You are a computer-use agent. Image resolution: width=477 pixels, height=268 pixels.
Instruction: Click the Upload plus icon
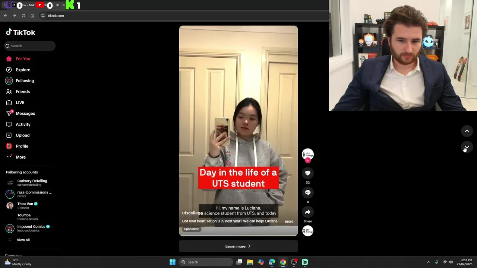click(9, 135)
